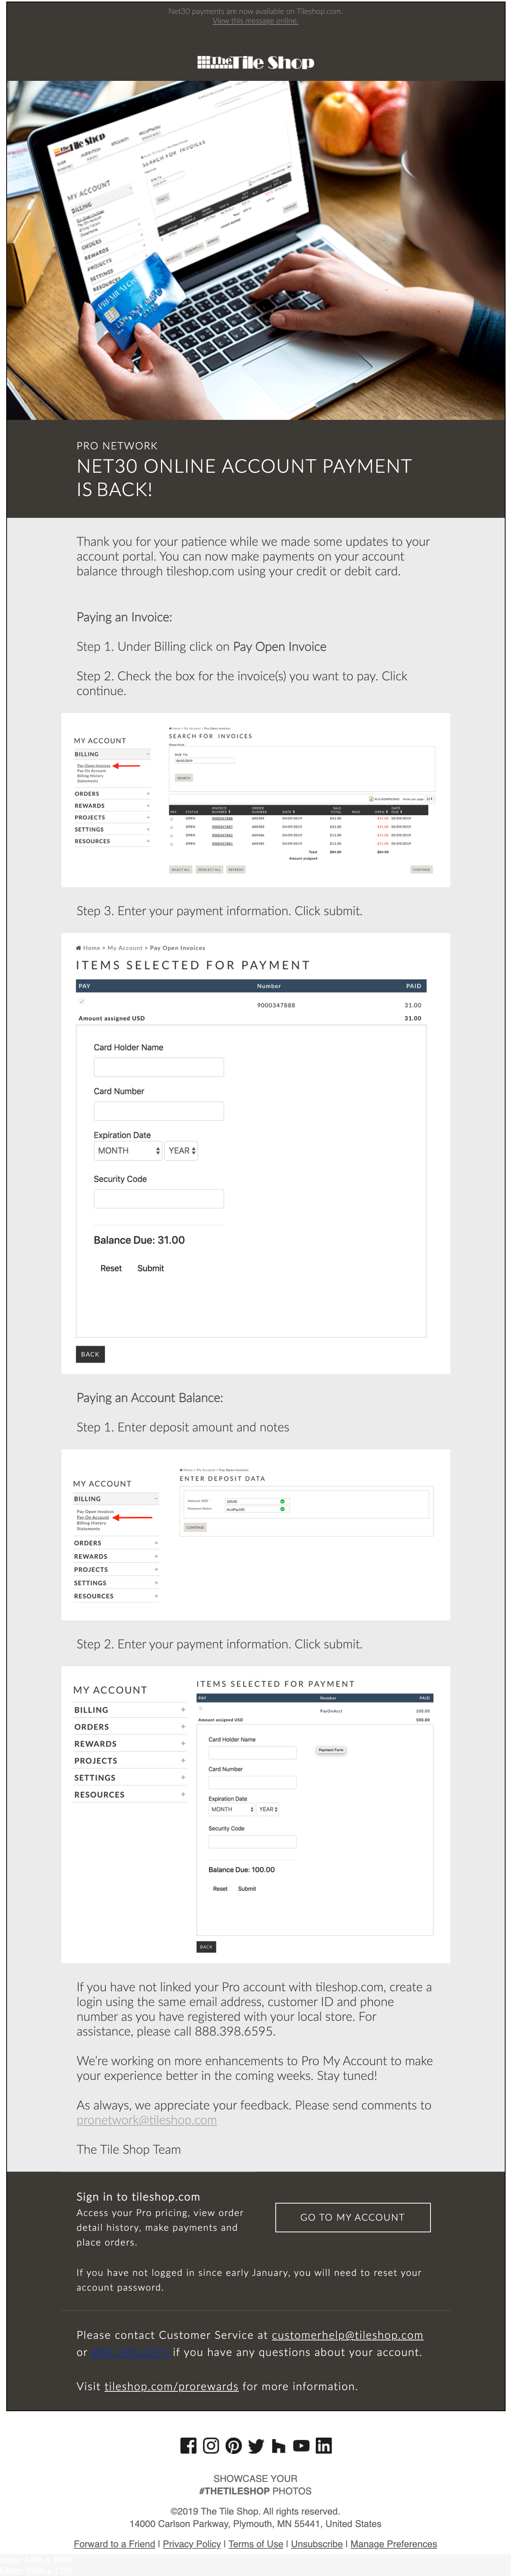
Task: Open the Twitter bird icon
Action: (256, 2446)
